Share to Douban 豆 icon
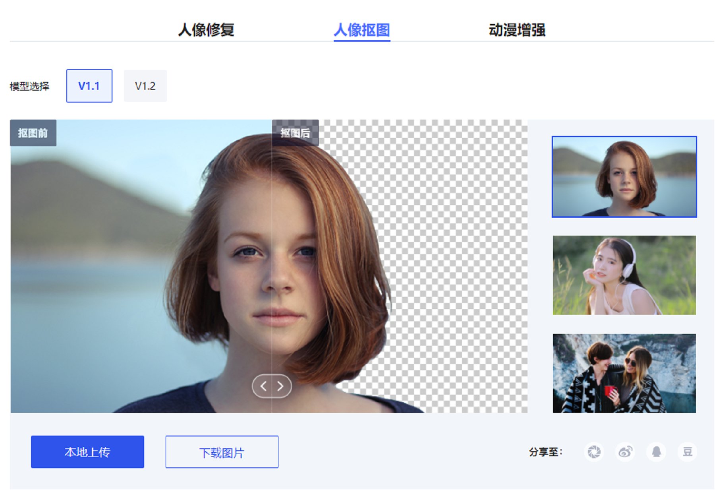 point(687,452)
